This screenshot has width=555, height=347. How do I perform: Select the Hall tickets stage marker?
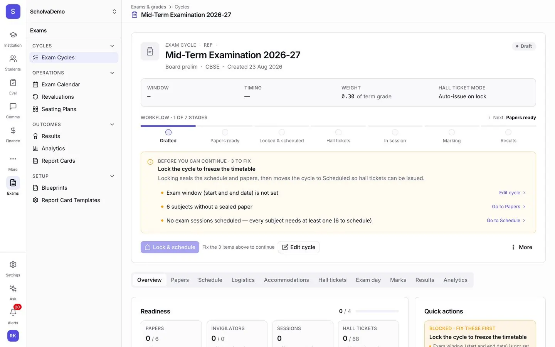(338, 132)
